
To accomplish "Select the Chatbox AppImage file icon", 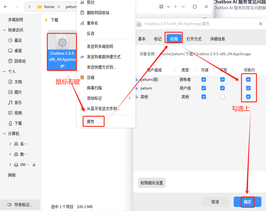I will 62,42.
